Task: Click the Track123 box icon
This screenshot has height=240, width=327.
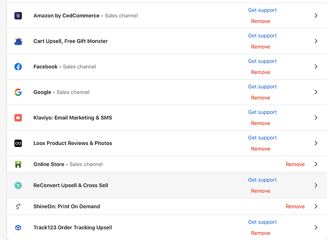Action: coord(18,228)
